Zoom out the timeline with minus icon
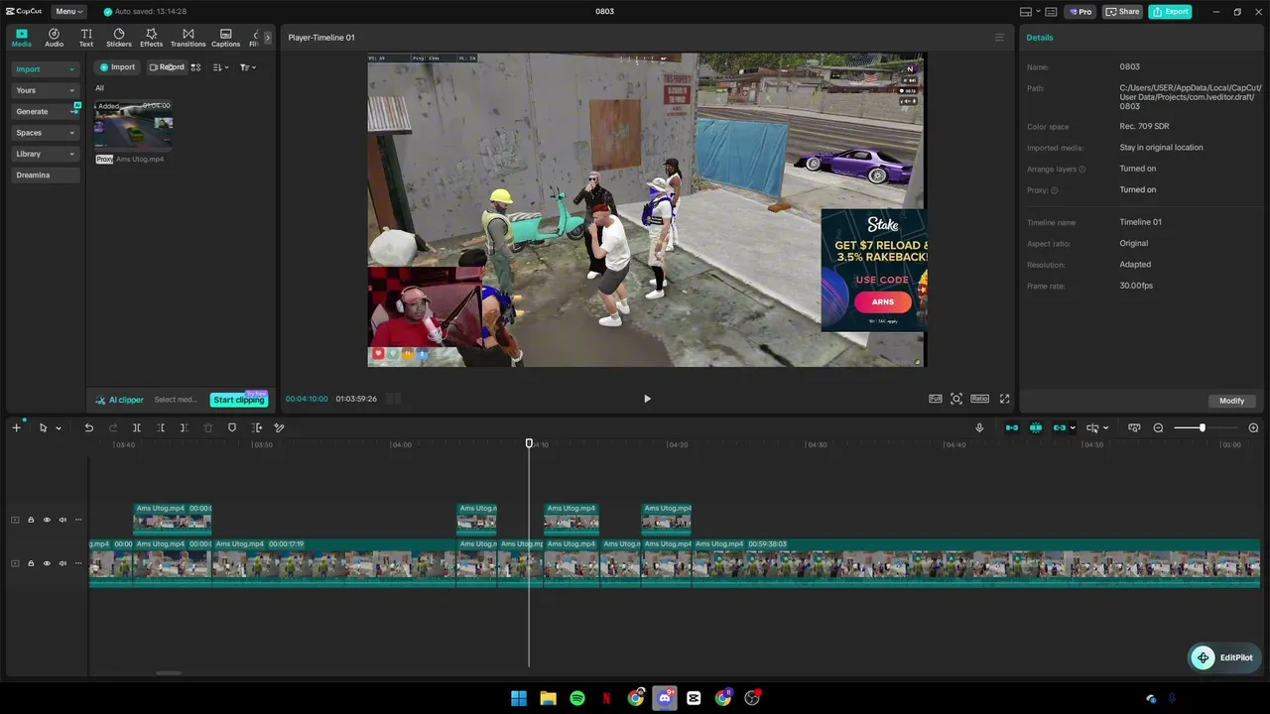Viewport: 1270px width, 714px height. click(x=1158, y=428)
